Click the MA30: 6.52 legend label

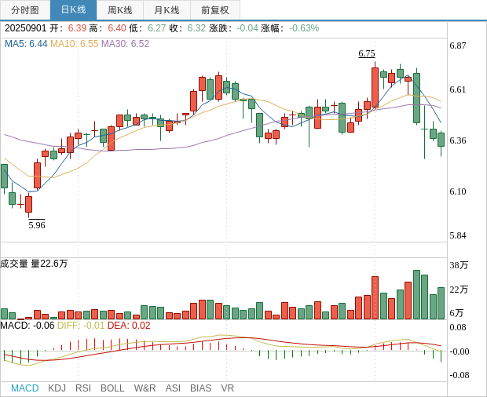click(125, 44)
